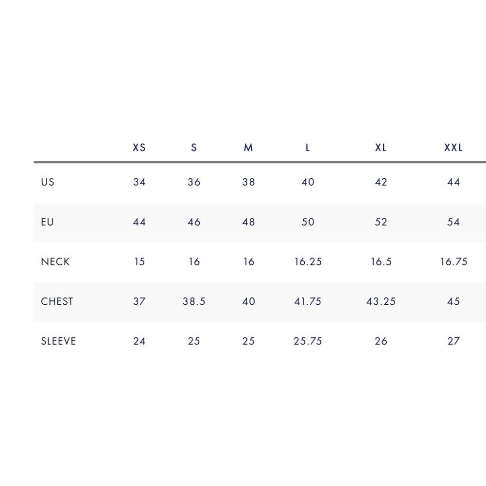Select the EU size 46 cell
This screenshot has width=486, height=486.
click(194, 222)
